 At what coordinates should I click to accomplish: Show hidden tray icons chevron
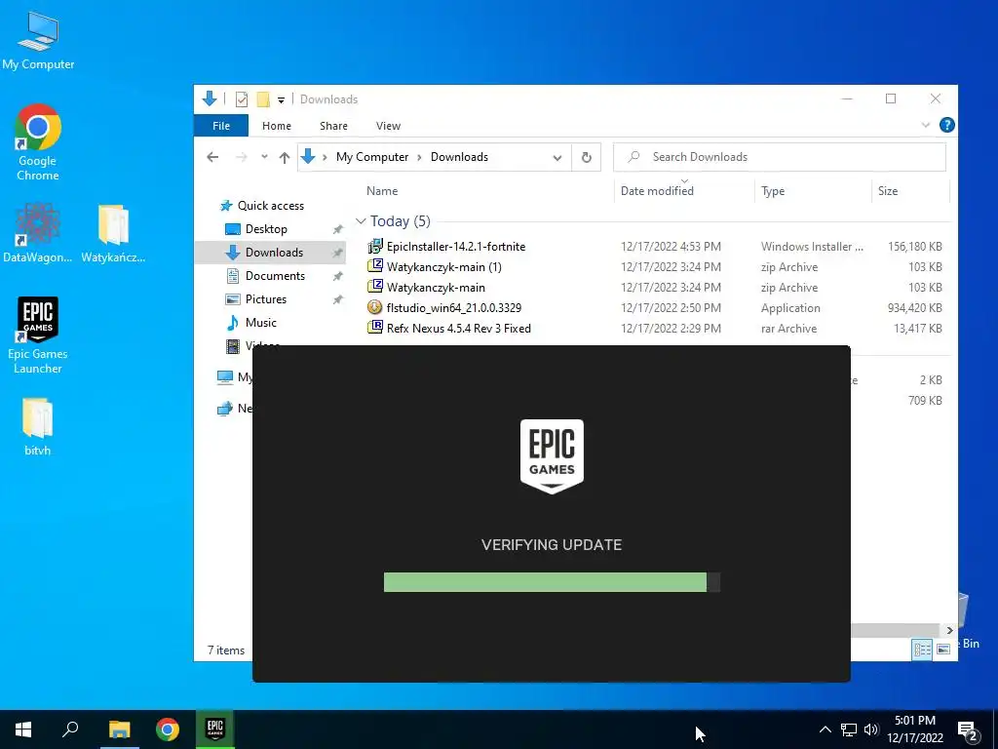point(825,729)
